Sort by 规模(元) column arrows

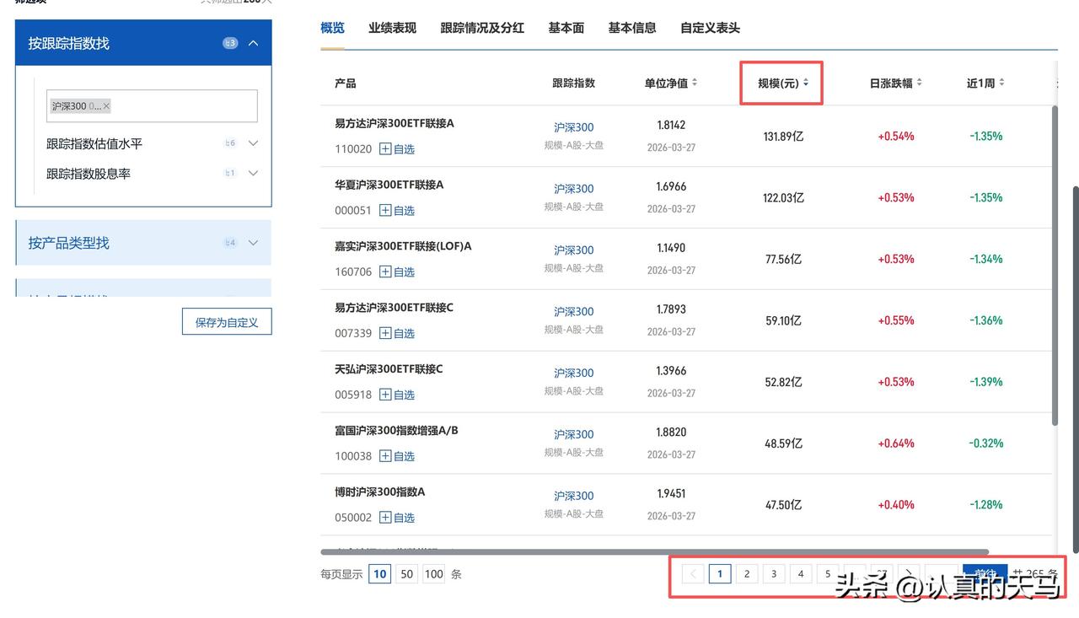pyautogui.click(x=806, y=83)
